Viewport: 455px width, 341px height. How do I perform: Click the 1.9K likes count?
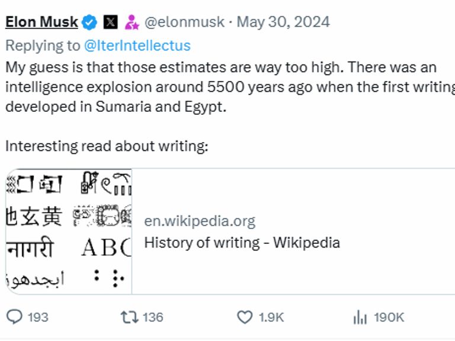pos(271,317)
